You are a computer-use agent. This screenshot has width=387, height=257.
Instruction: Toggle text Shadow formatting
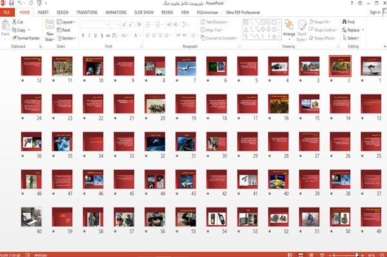102,35
